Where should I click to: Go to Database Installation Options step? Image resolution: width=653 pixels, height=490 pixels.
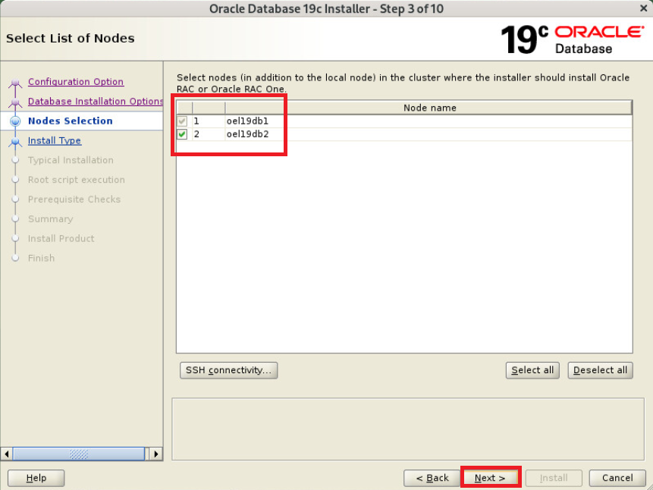click(x=96, y=101)
